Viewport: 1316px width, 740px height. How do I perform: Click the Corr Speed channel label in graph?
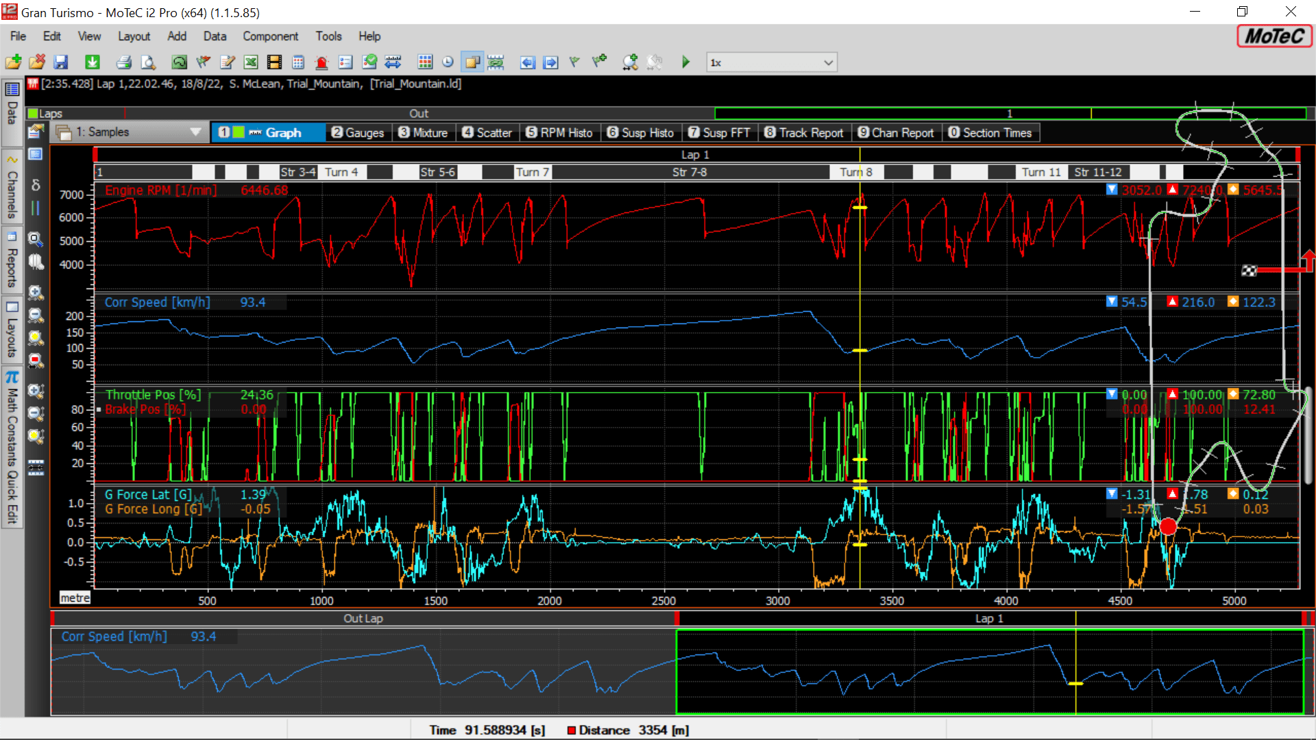[157, 302]
